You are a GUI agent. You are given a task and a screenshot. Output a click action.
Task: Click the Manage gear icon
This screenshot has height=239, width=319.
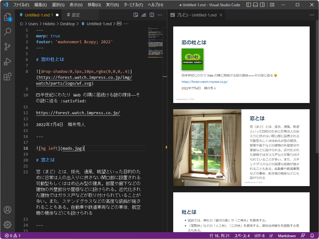(x=7, y=225)
